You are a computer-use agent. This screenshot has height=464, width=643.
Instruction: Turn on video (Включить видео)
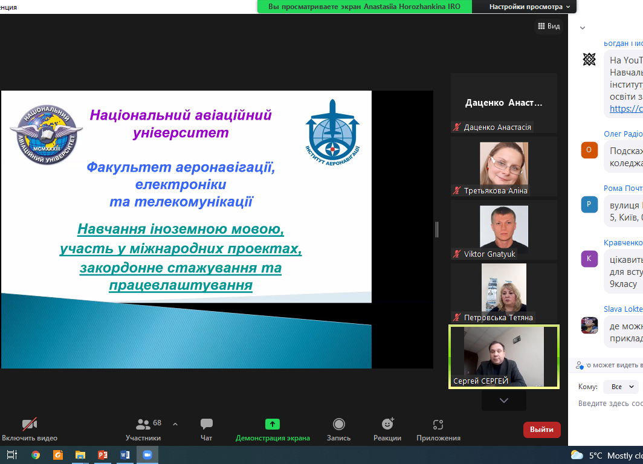[x=30, y=425]
